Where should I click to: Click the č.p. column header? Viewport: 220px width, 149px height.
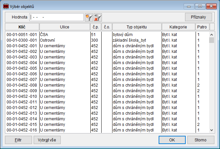(95, 27)
